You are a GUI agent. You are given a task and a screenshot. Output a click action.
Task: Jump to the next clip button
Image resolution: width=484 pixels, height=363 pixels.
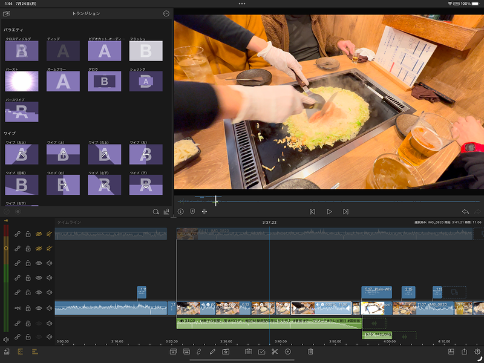point(345,212)
